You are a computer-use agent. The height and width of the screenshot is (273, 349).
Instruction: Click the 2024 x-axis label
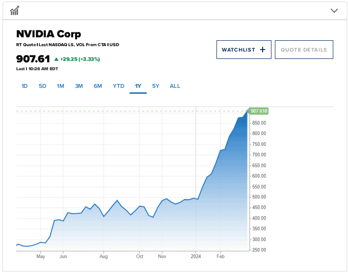[x=196, y=256]
